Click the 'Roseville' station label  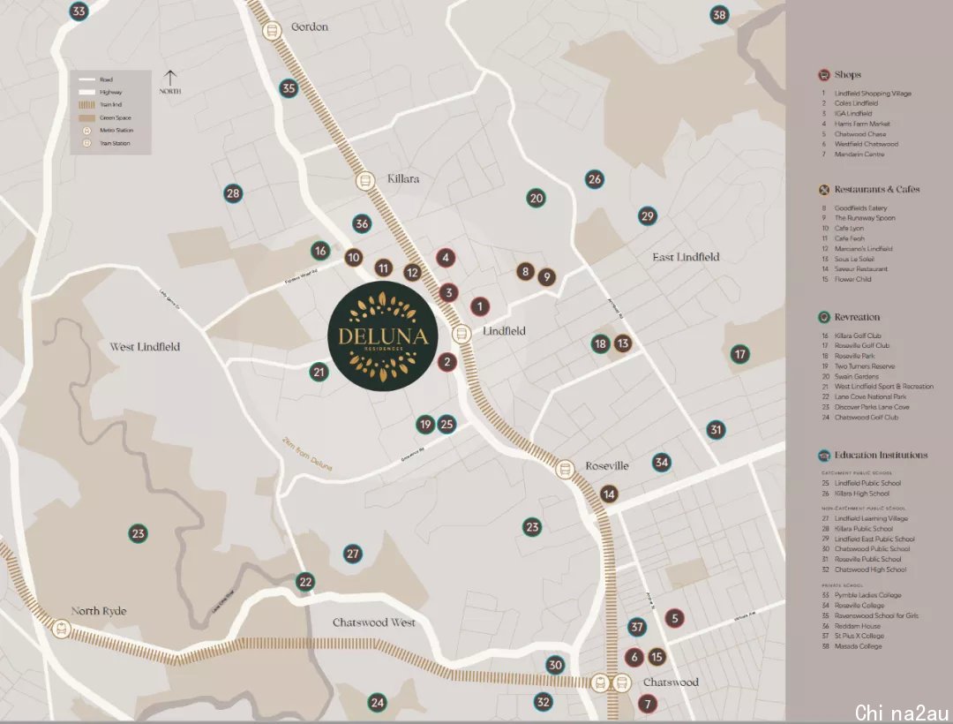click(x=606, y=465)
